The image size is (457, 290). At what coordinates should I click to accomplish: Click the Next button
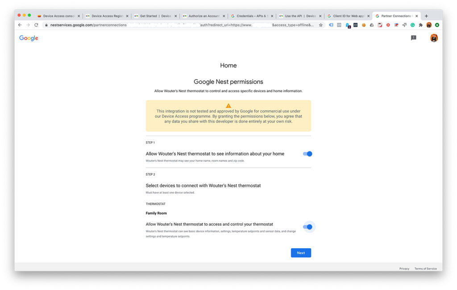(x=301, y=253)
